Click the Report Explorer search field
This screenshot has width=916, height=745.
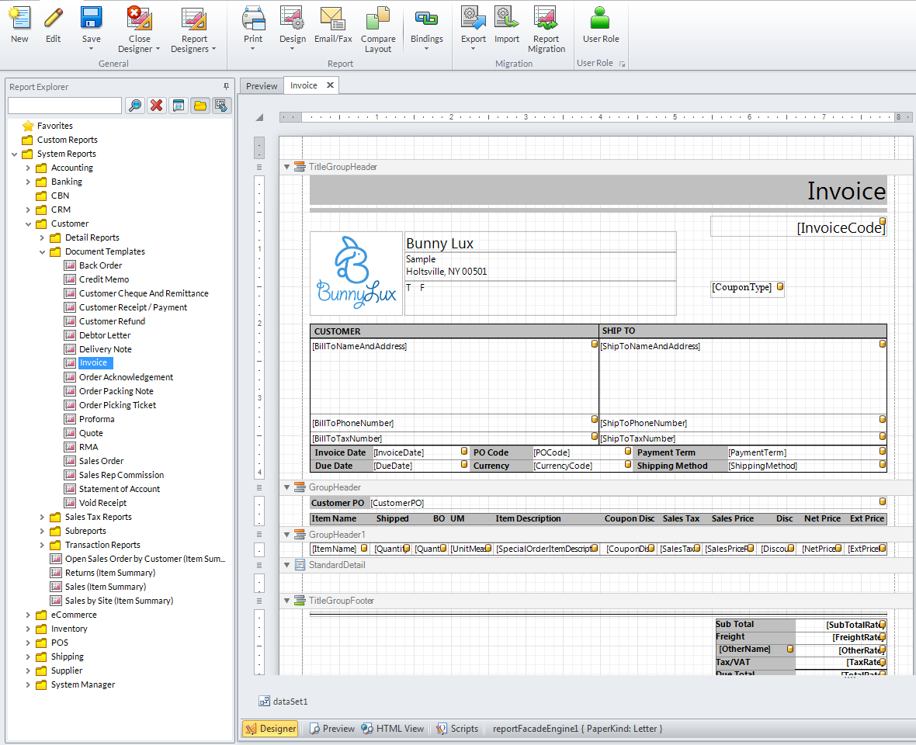64,106
